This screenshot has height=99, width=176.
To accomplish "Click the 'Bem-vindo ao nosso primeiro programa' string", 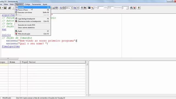I will coord(47,41).
